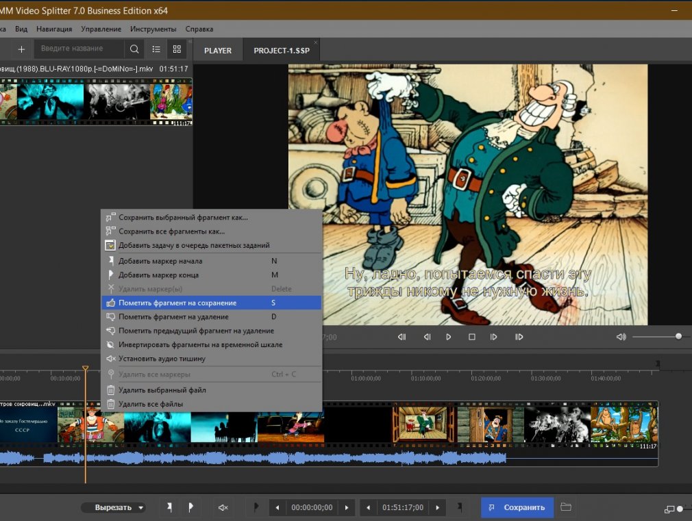Select the media library video filmstrip thumbnail
Screen dimensions: 692x521
click(96, 102)
